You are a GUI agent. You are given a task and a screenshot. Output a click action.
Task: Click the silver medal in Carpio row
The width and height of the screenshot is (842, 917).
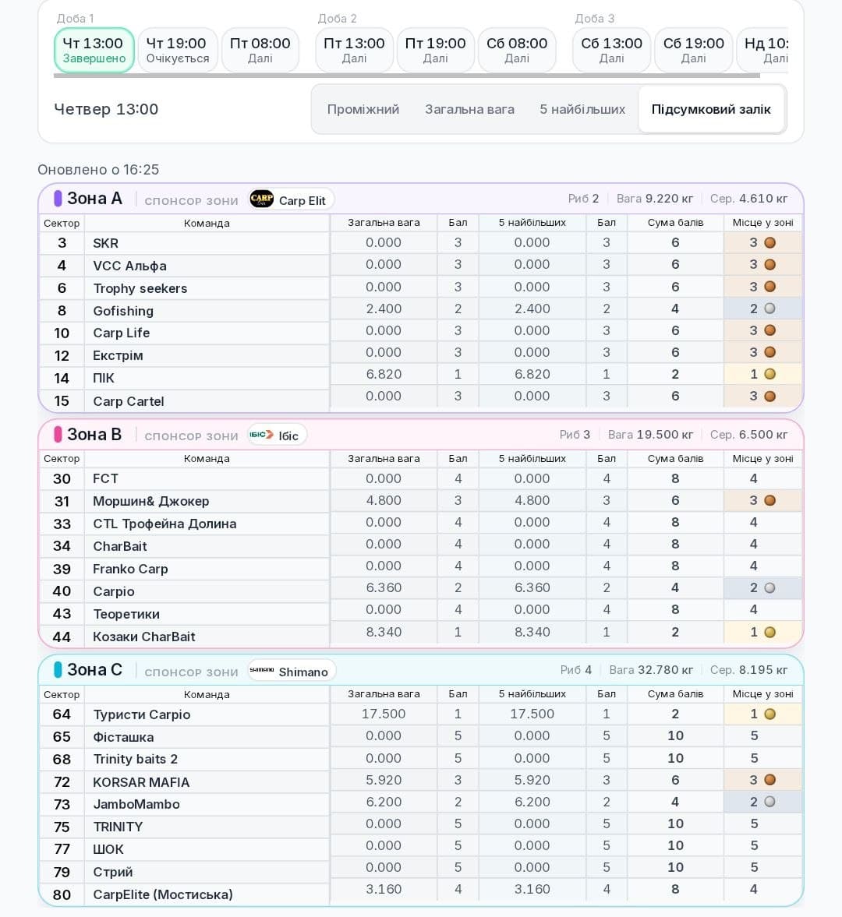(x=770, y=587)
